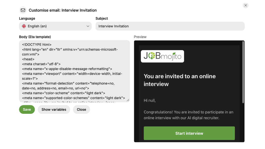
Task: Click the JOBmojito logo in preview
Action: pos(163,56)
